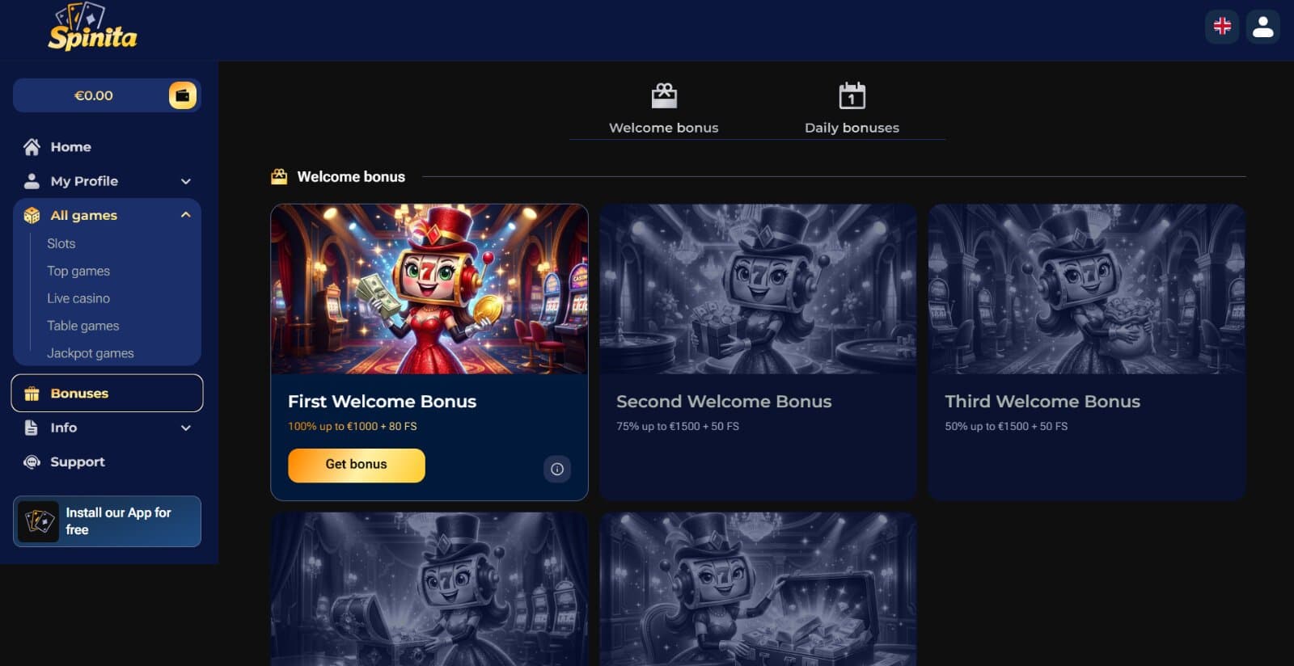The height and width of the screenshot is (666, 1294).
Task: Click Second Welcome Bonus title
Action: coord(724,402)
